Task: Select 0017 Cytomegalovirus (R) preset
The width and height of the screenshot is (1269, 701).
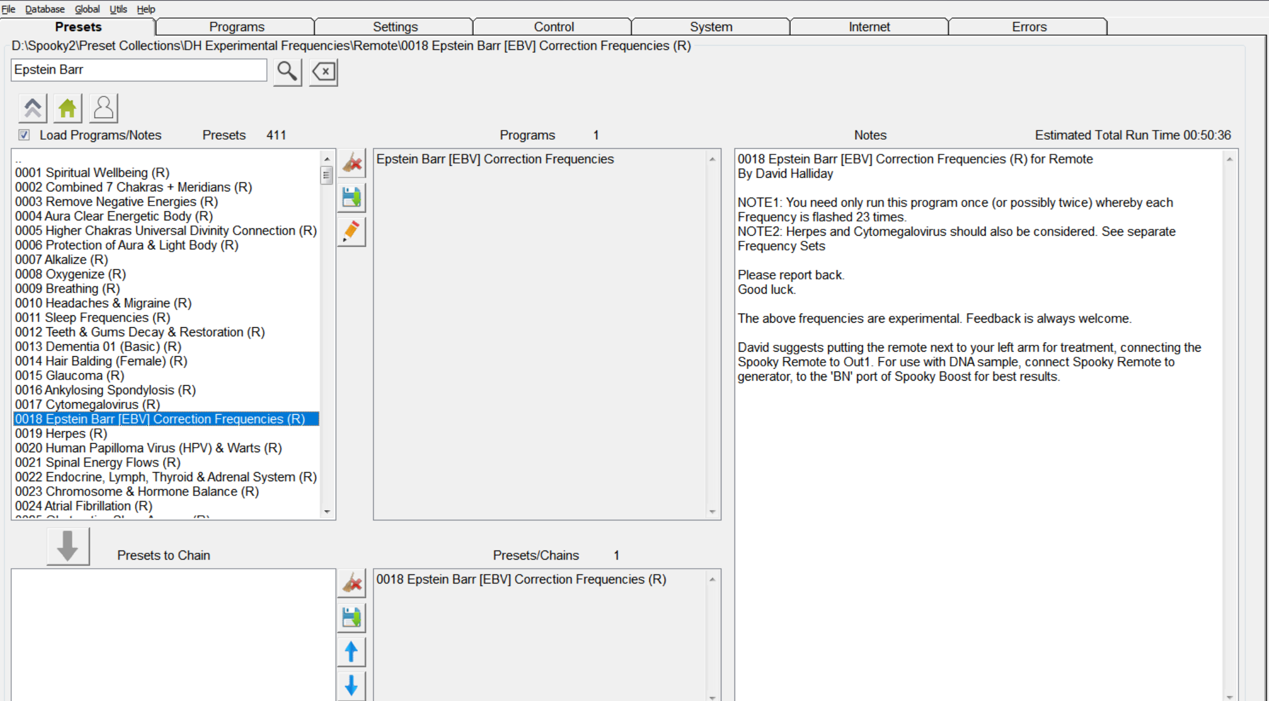Action: [x=87, y=404]
